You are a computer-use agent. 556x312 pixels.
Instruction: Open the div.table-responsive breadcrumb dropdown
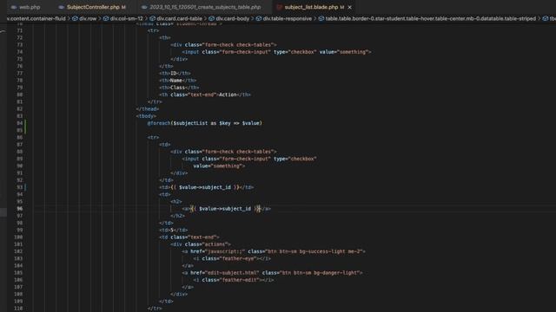pyautogui.click(x=288, y=18)
